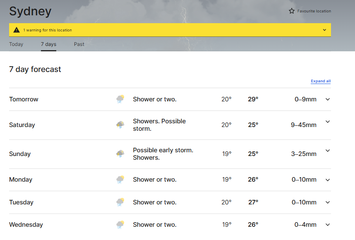Click the Favourite location label
The image size is (355, 240).
tap(314, 11)
